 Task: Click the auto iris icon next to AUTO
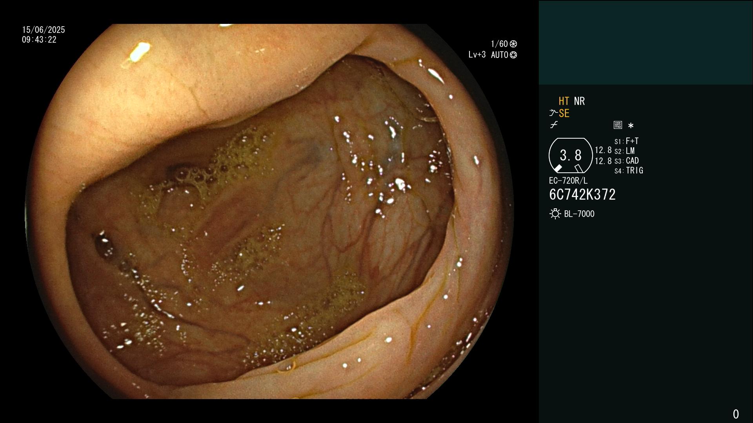coord(513,55)
